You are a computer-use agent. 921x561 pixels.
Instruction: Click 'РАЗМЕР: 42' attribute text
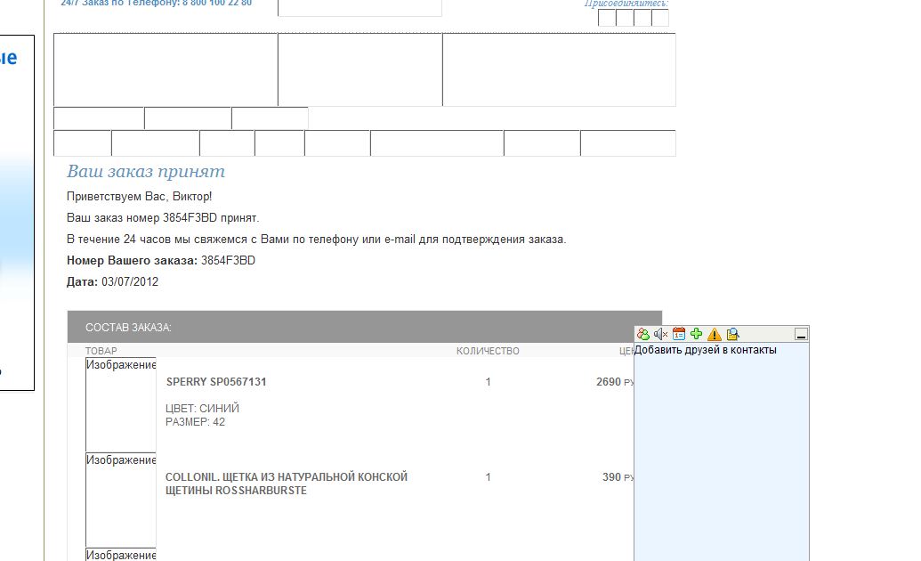[x=195, y=421]
